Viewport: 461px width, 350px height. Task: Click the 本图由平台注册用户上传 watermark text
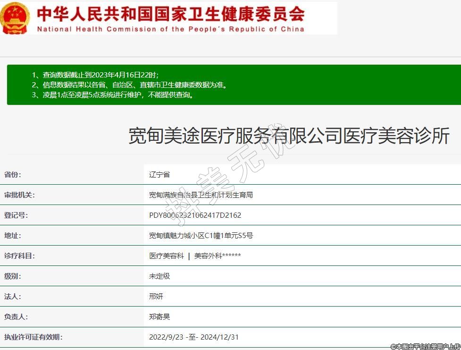point(425,346)
